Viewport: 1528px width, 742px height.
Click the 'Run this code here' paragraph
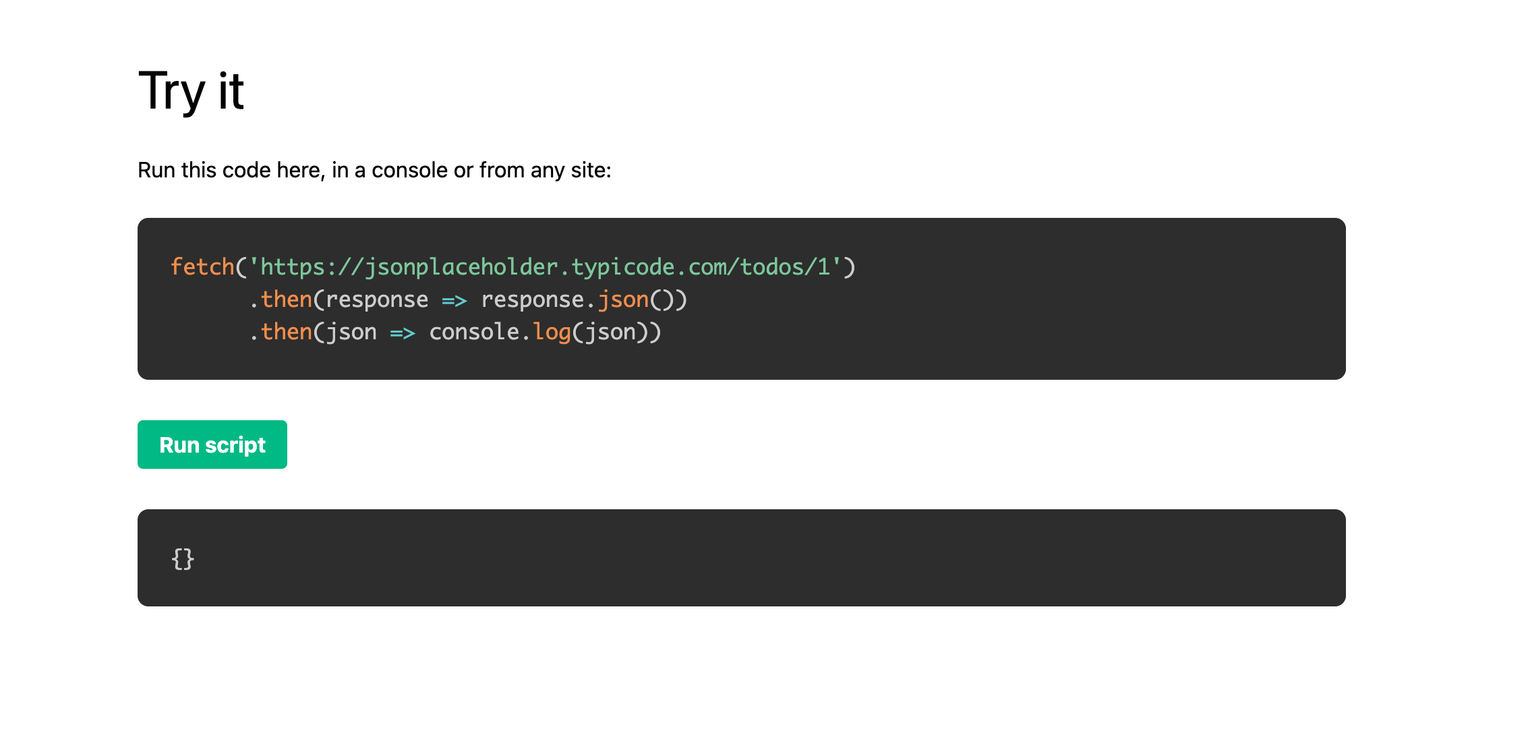tap(374, 170)
